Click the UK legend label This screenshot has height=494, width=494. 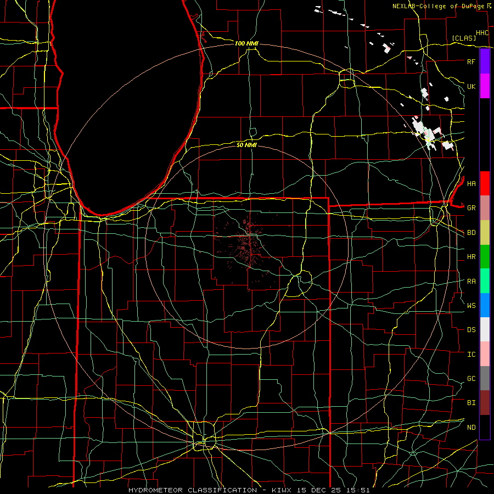click(471, 86)
